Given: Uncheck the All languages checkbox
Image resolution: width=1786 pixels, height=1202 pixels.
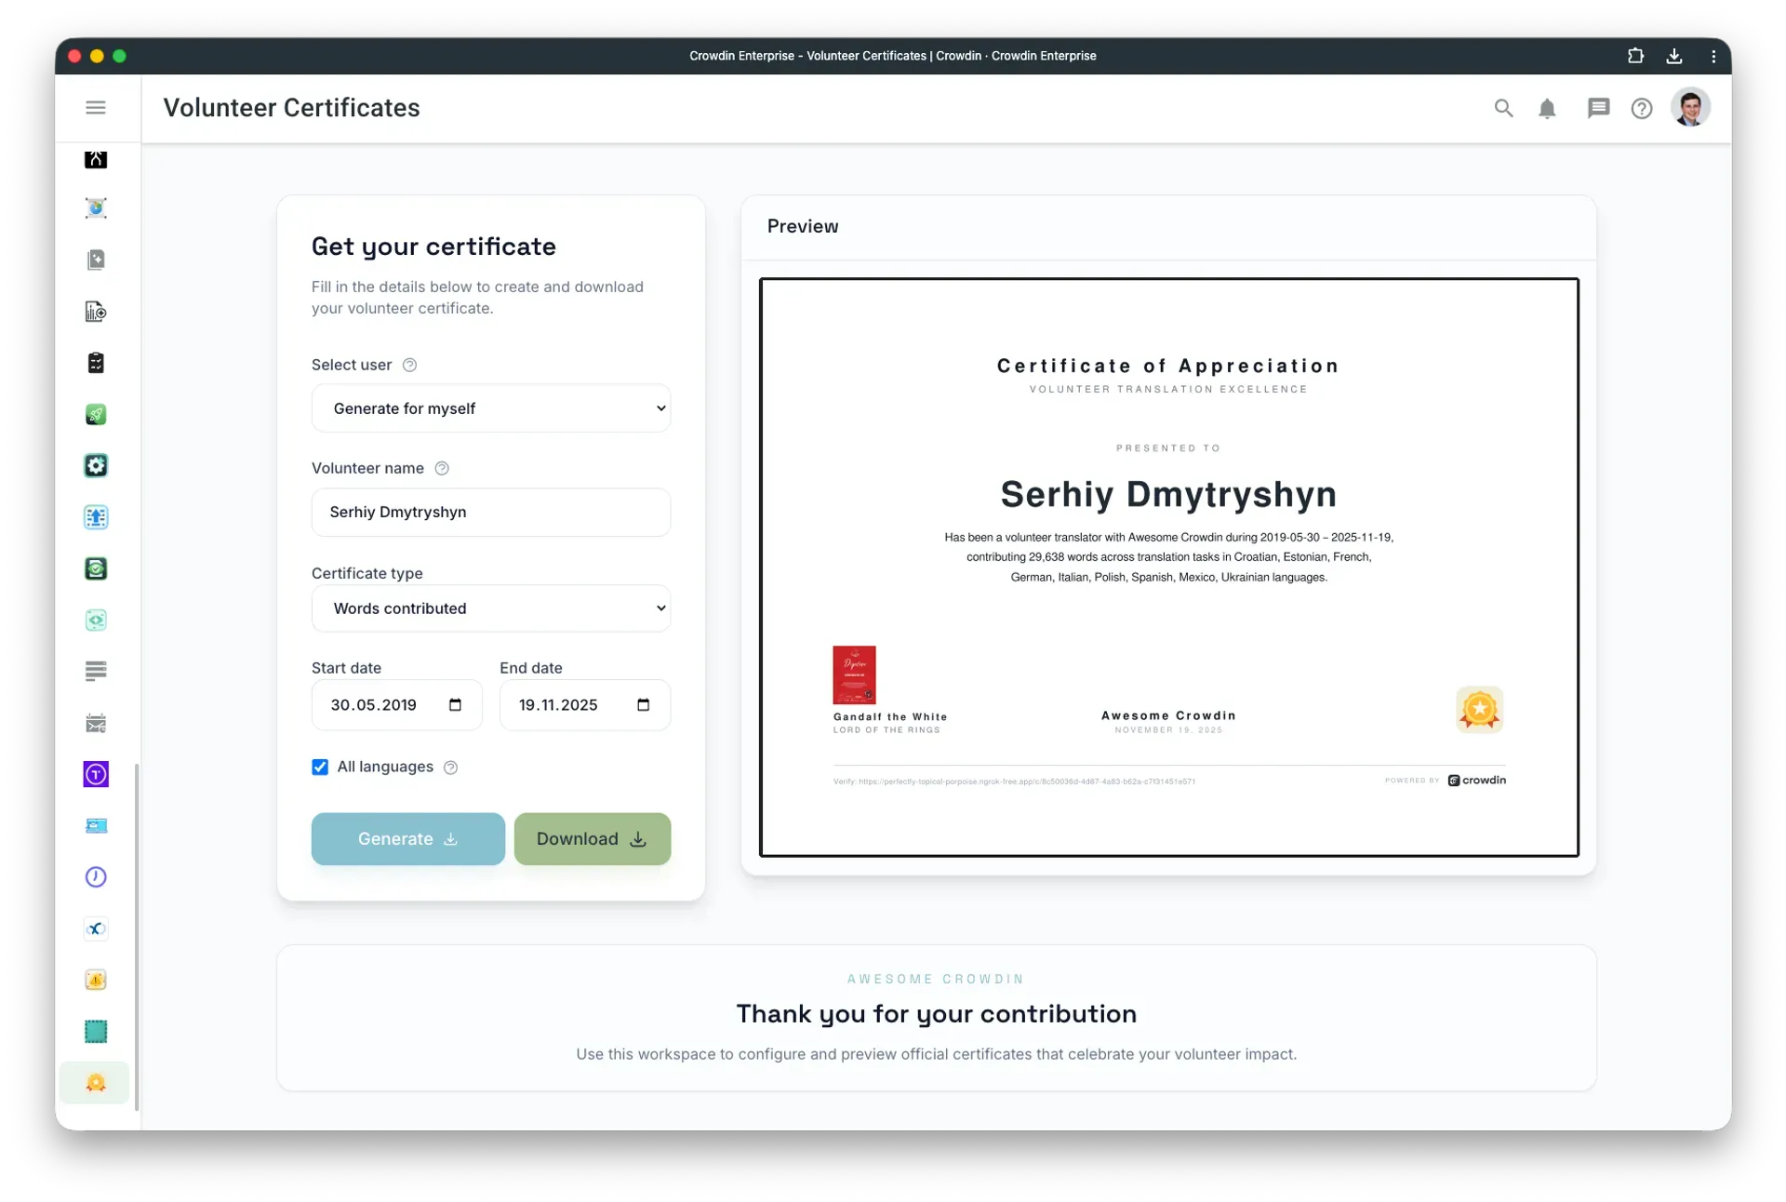Looking at the screenshot, I should (320, 767).
